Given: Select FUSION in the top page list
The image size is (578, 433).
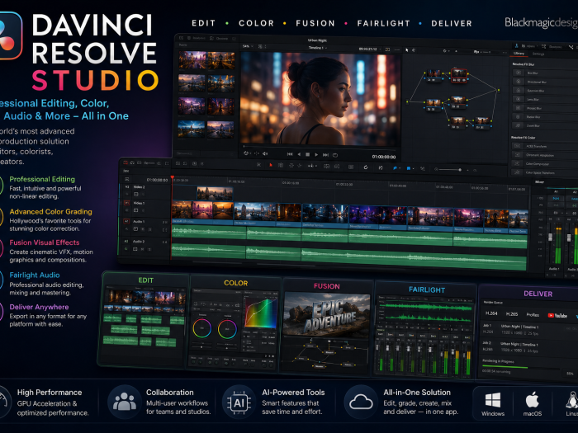Looking at the screenshot, I should [315, 23].
